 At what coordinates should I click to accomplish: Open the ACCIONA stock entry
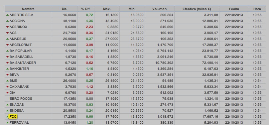coord(17,21)
